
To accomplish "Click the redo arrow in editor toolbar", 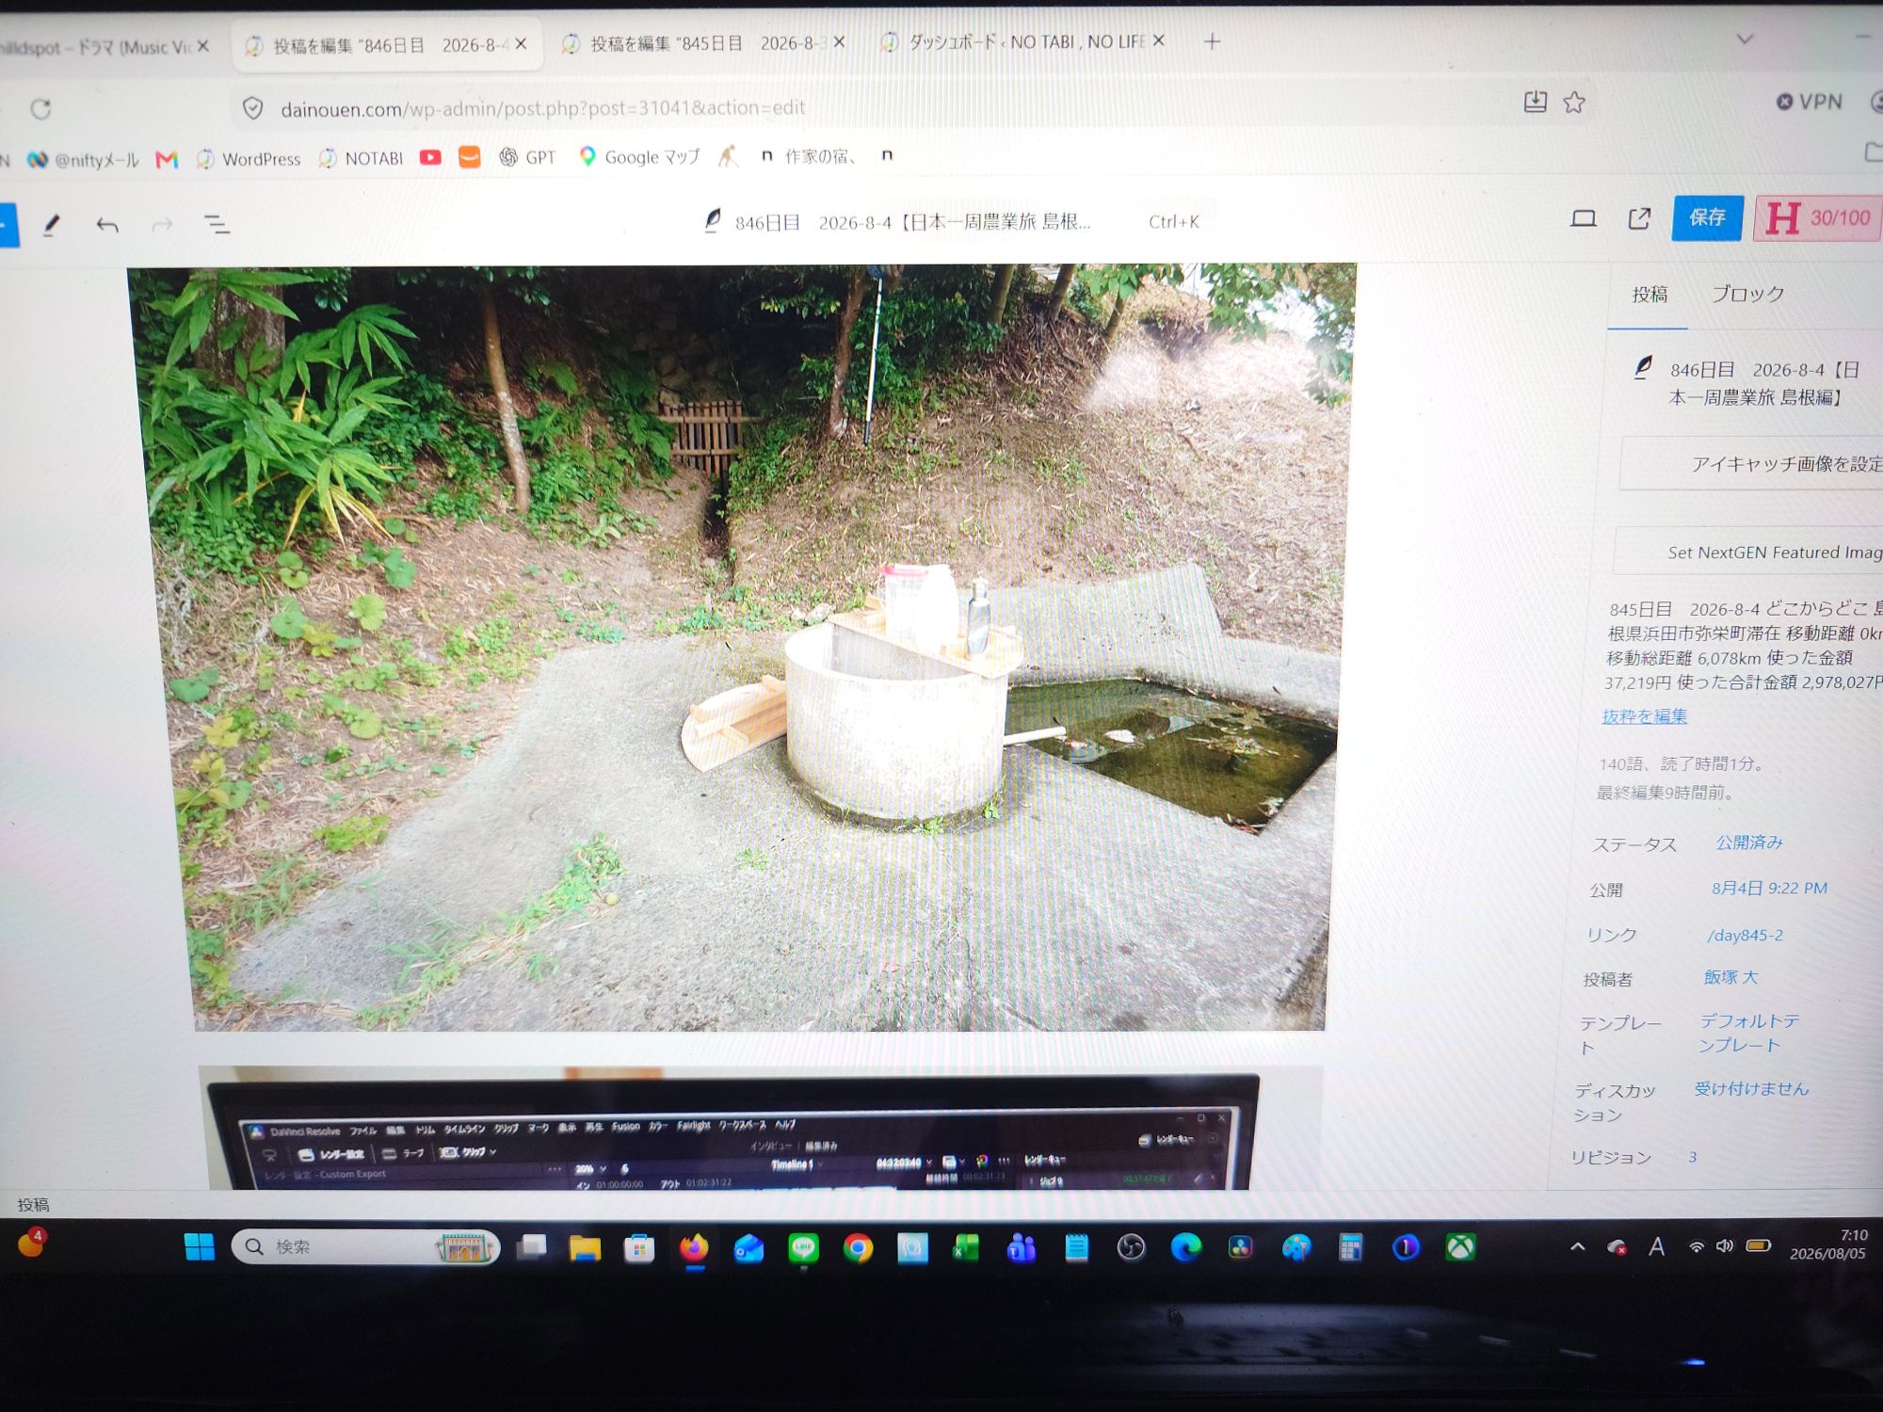I will pyautogui.click(x=162, y=224).
